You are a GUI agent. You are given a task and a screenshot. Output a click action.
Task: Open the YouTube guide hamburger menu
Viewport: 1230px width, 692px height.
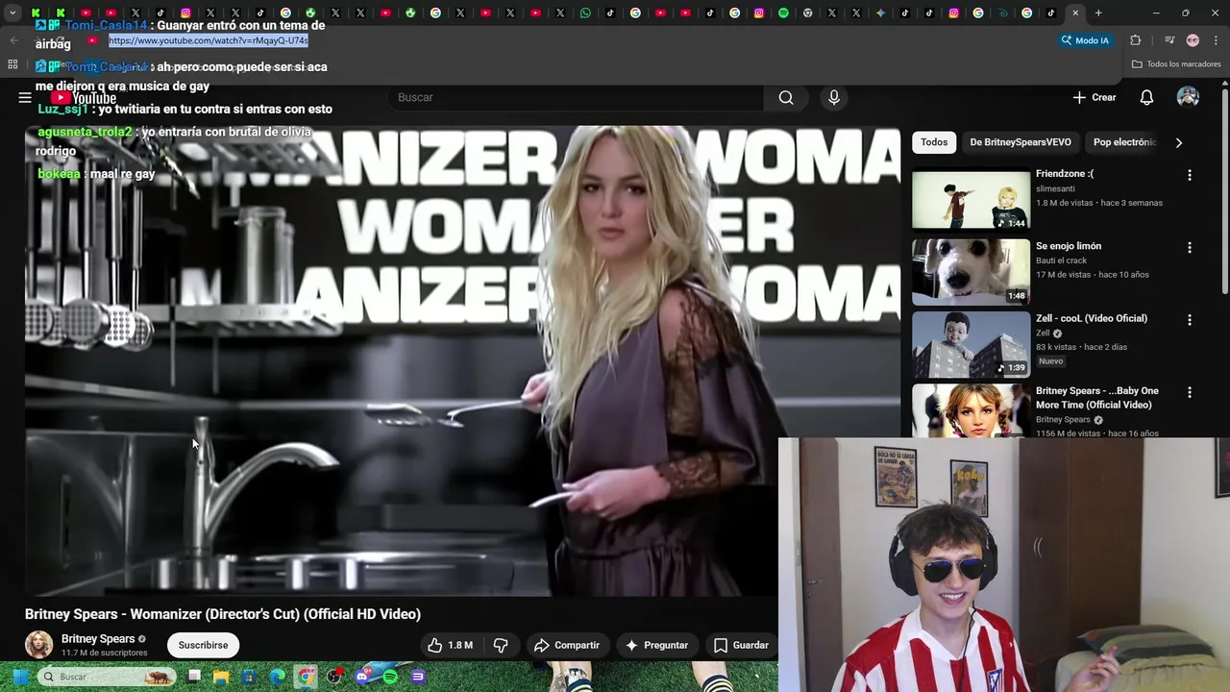25,97
